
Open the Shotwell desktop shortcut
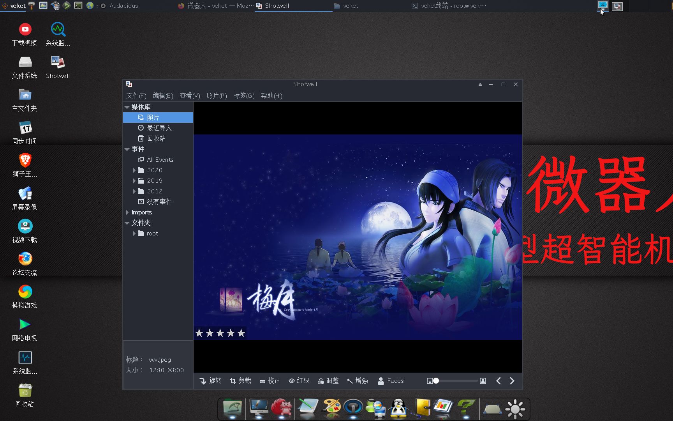[x=58, y=67]
